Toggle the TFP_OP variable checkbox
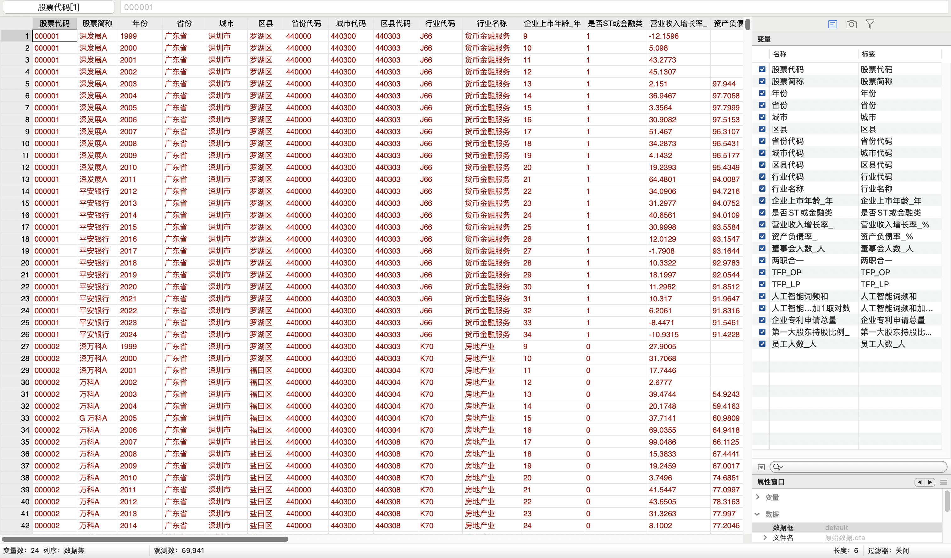The width and height of the screenshot is (951, 558). (x=762, y=272)
